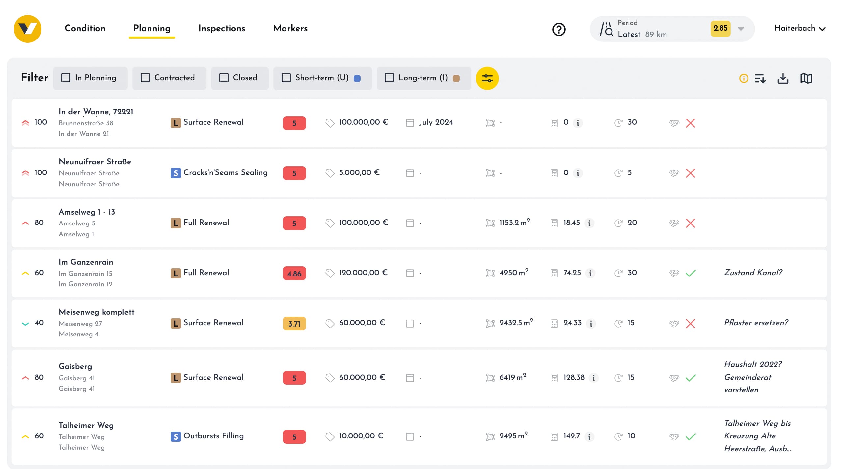Open the filter settings sliders icon

[487, 78]
